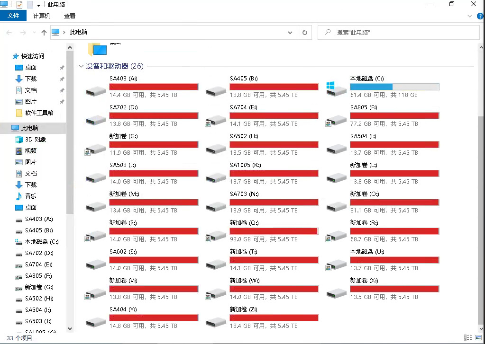Switch to details view button
The width and height of the screenshot is (485, 344).
tap(468, 338)
